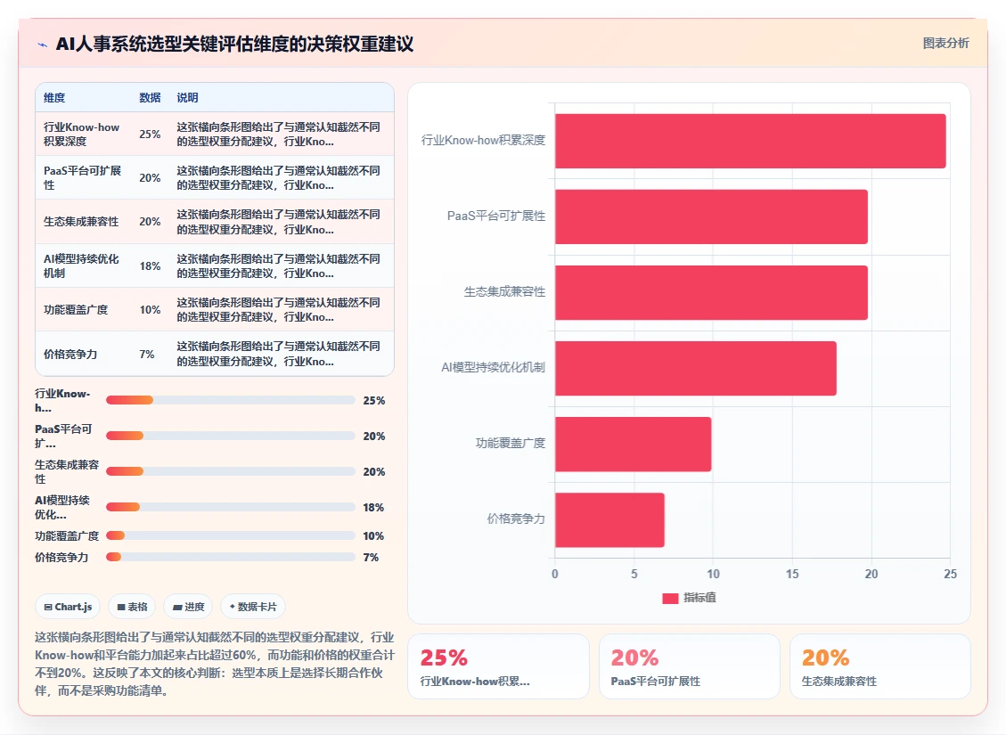This screenshot has width=1006, height=735.
Task: Click the 指标值 legend label
Action: pyautogui.click(x=699, y=598)
